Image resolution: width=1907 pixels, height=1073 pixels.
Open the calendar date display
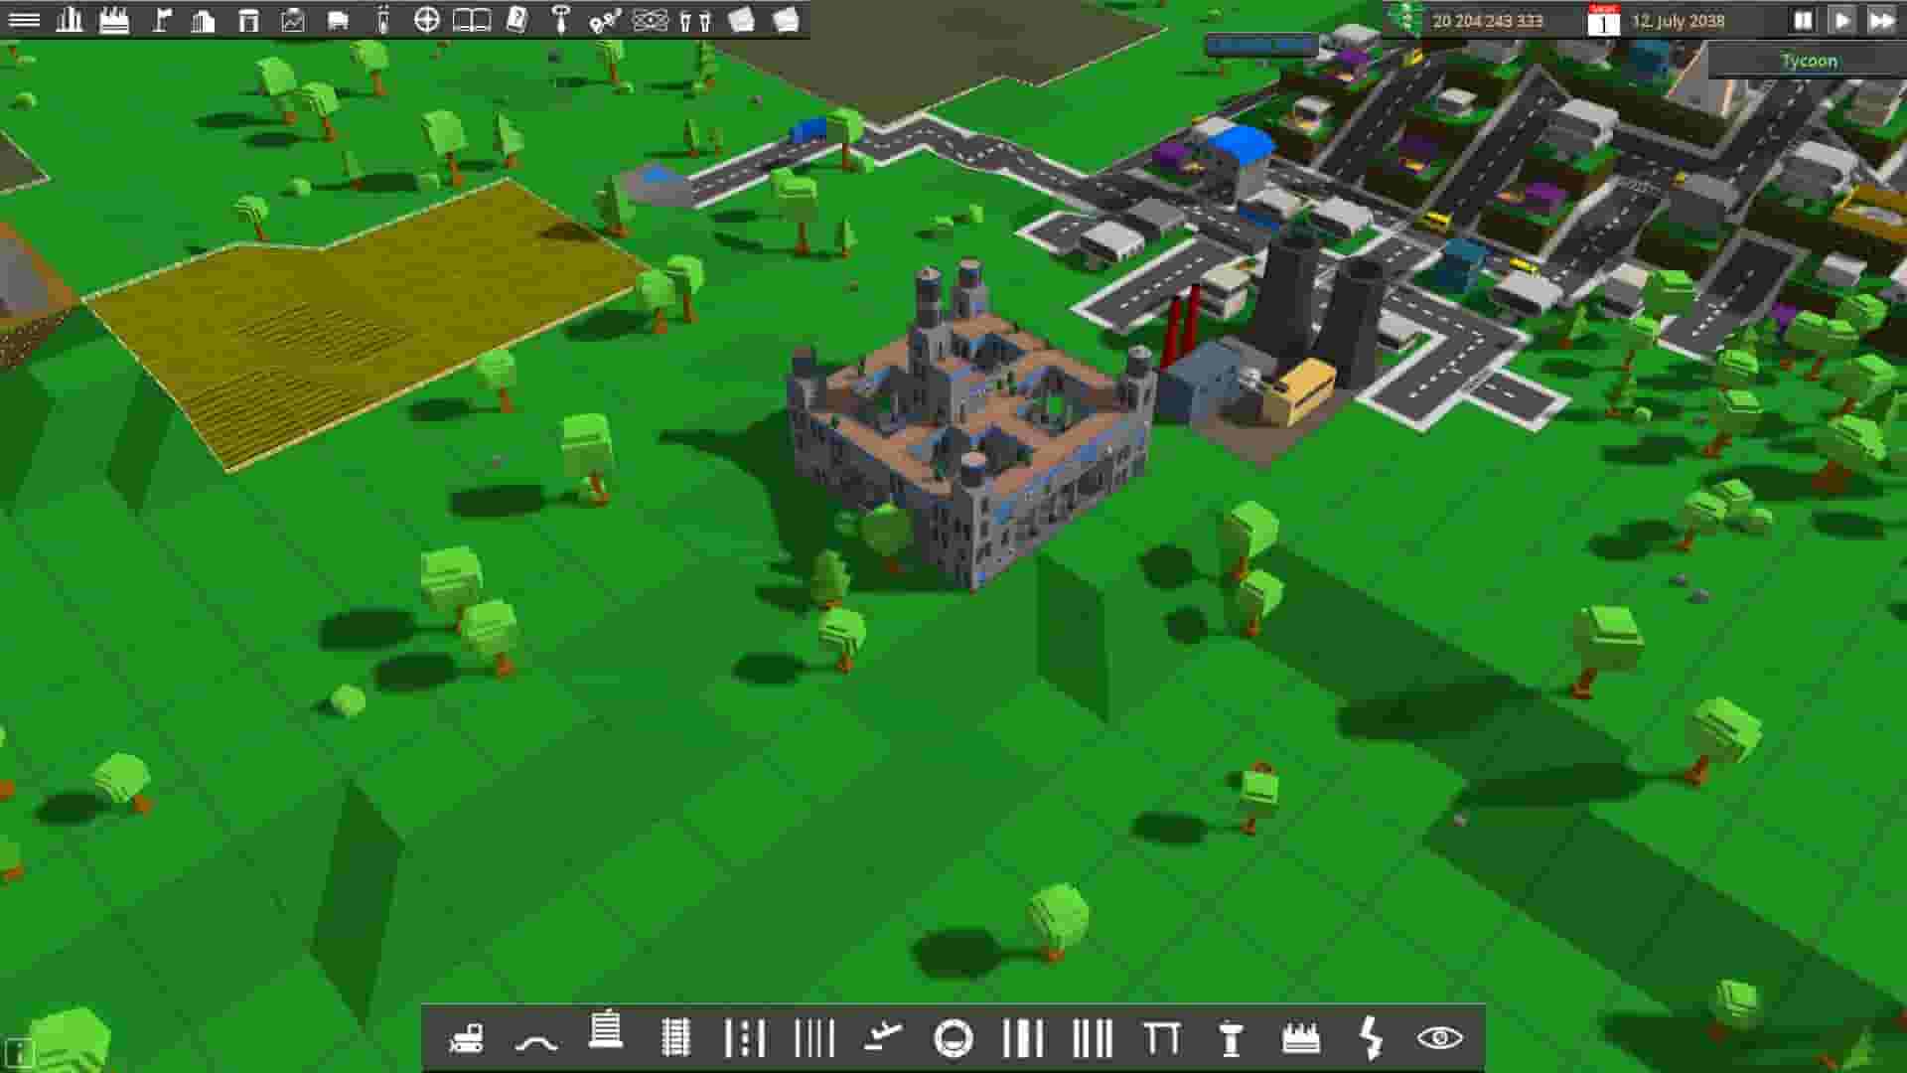tap(1605, 22)
